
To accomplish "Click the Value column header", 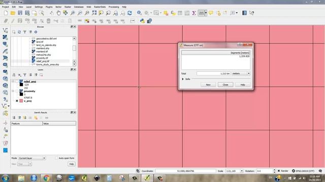I will click(59, 123).
